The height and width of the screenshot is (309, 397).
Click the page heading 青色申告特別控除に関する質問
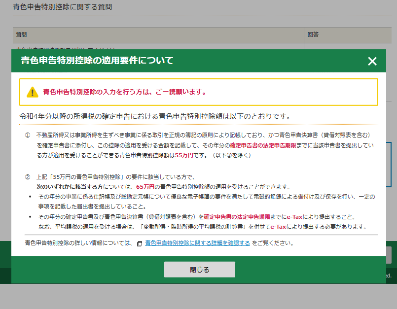(62, 7)
